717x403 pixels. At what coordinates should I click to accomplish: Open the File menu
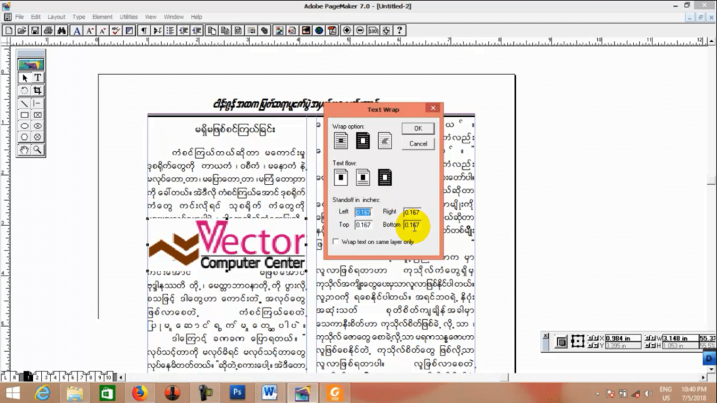coord(20,17)
